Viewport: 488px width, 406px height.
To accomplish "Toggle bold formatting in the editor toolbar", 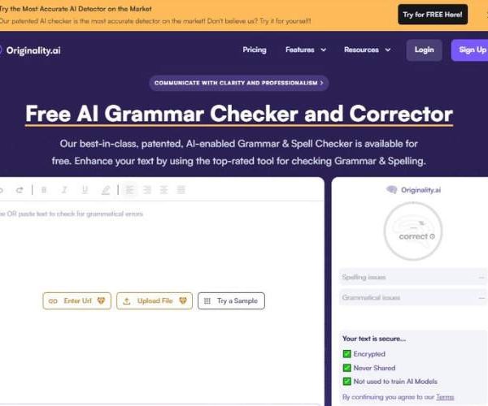I will coord(44,190).
